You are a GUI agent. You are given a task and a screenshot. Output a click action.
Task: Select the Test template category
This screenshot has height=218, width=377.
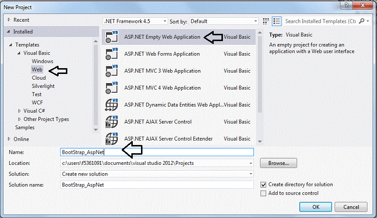point(36,94)
